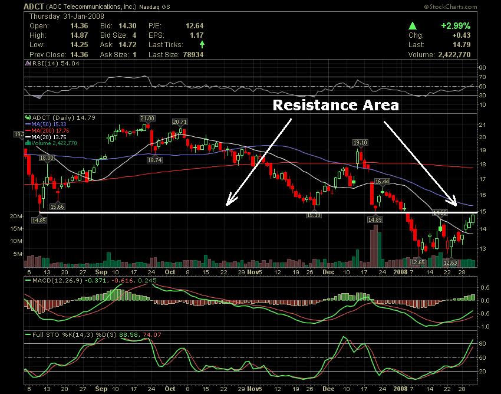Click the Chg value +0.43

click(462, 35)
